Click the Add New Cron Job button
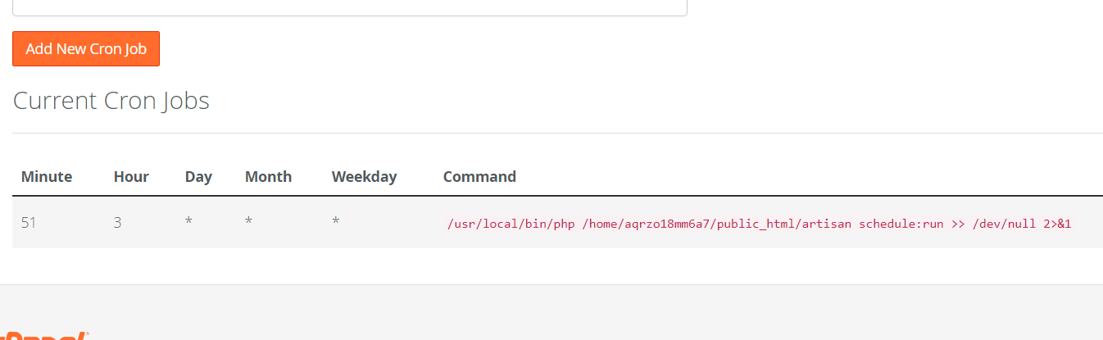 coord(86,48)
